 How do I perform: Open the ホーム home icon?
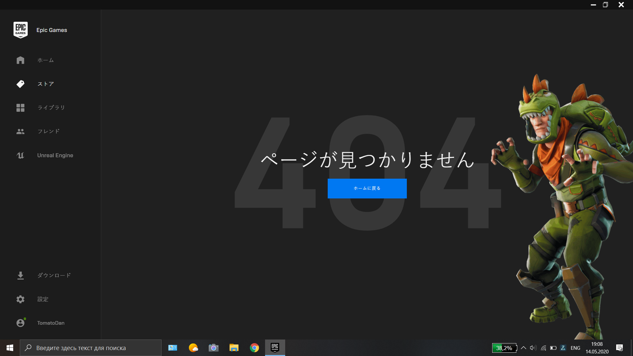pos(20,60)
